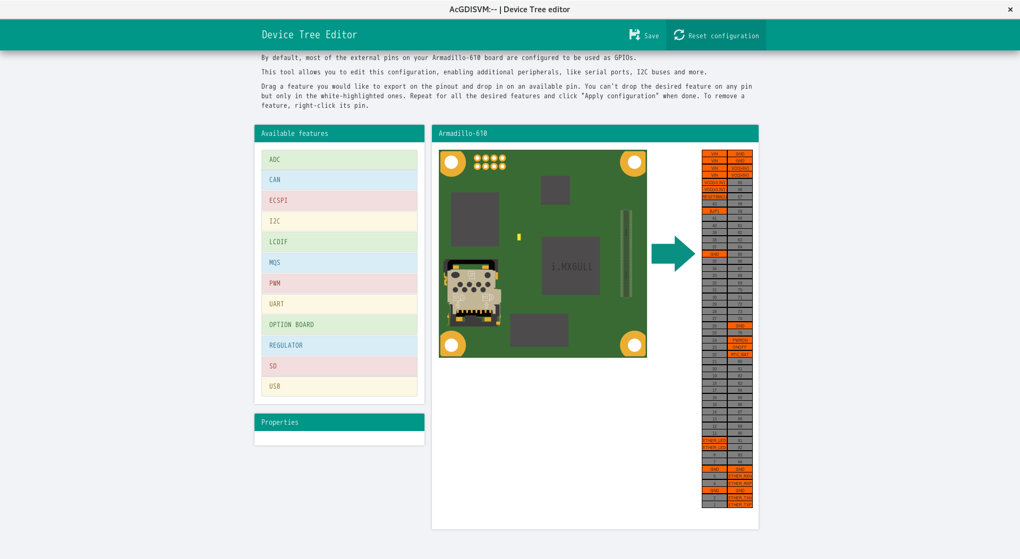Close the Device Tree editor window
1020x559 pixels.
click(x=1010, y=10)
